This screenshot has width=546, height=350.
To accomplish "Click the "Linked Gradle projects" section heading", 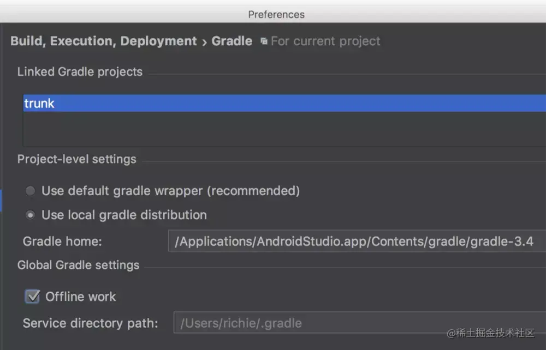I will [80, 72].
